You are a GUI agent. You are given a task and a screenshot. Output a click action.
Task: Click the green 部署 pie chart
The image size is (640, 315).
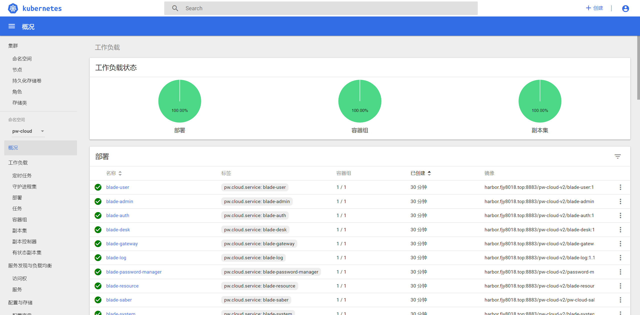(x=179, y=101)
